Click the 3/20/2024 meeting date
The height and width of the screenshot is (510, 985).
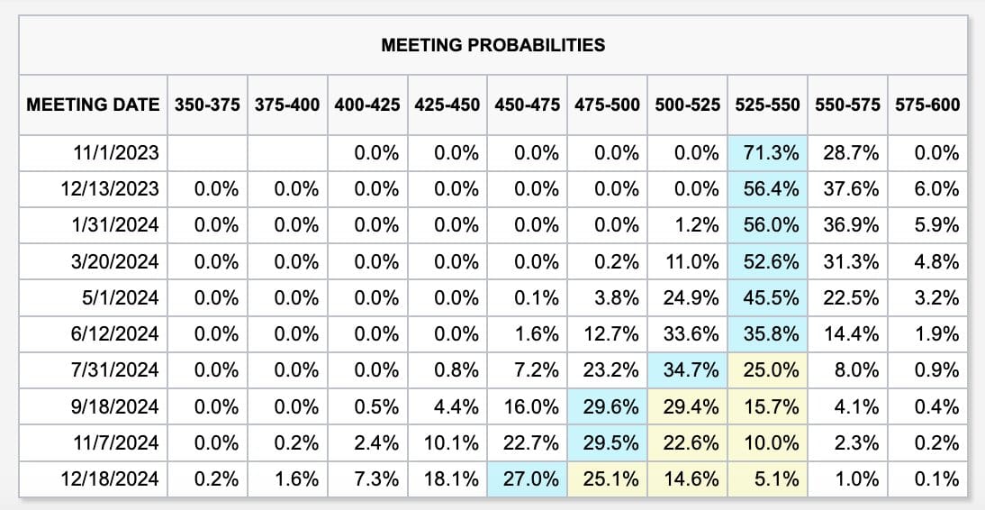(x=116, y=261)
